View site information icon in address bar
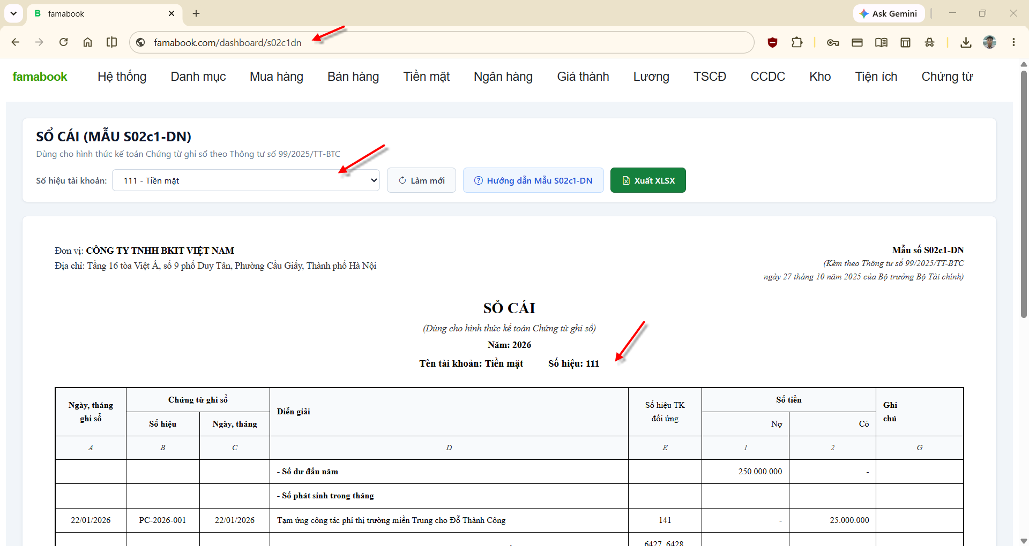This screenshot has width=1029, height=546. tap(141, 42)
